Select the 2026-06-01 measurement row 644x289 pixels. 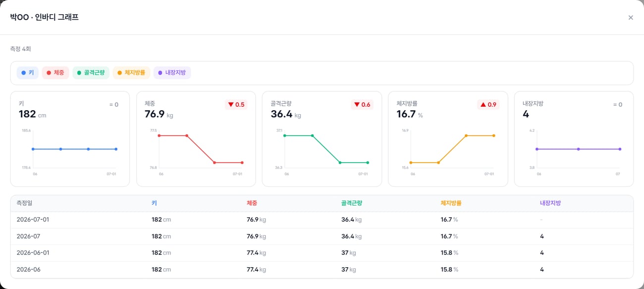coord(322,253)
